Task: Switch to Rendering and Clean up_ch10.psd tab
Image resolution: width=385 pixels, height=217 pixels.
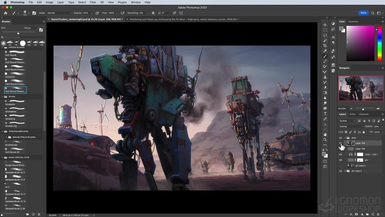Action: [184, 19]
